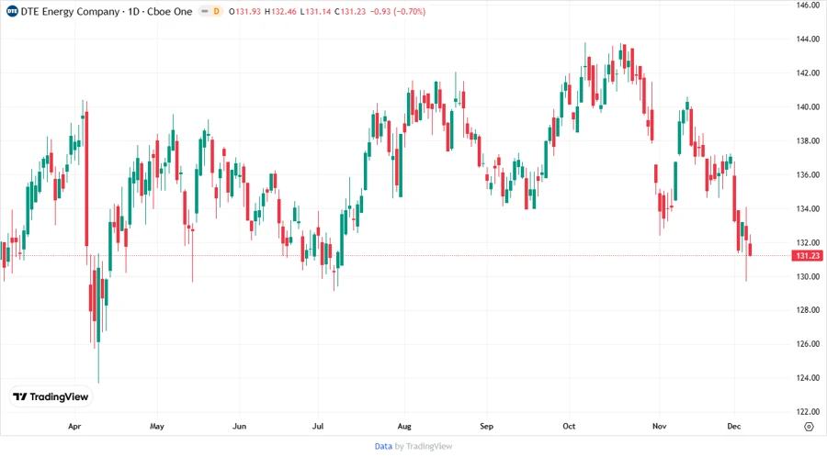Click the open value O131.93
Image resolution: width=827 pixels, height=457 pixels.
(244, 12)
